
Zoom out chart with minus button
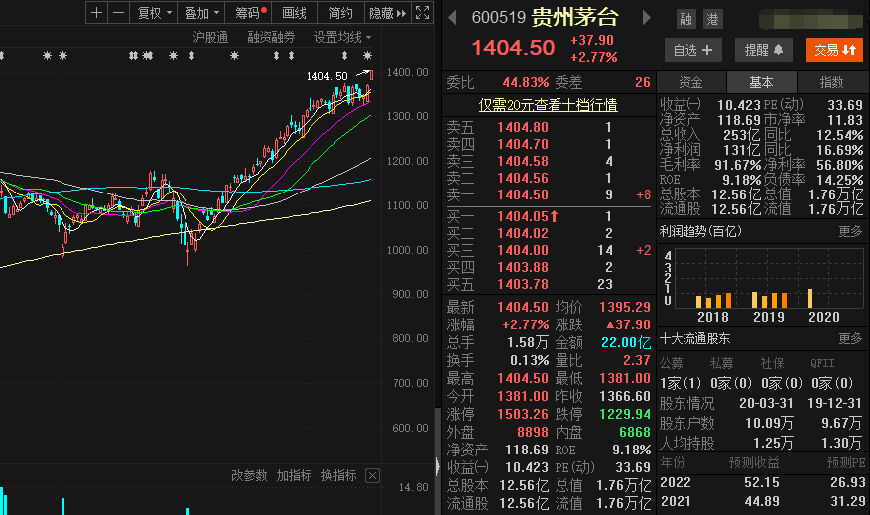pos(119,13)
